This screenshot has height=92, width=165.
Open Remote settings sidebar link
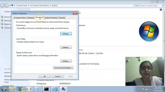click(7, 20)
